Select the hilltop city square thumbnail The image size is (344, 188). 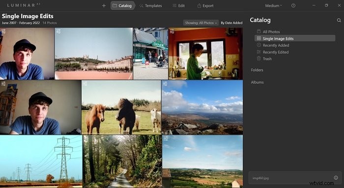pyautogui.click(x=94, y=54)
